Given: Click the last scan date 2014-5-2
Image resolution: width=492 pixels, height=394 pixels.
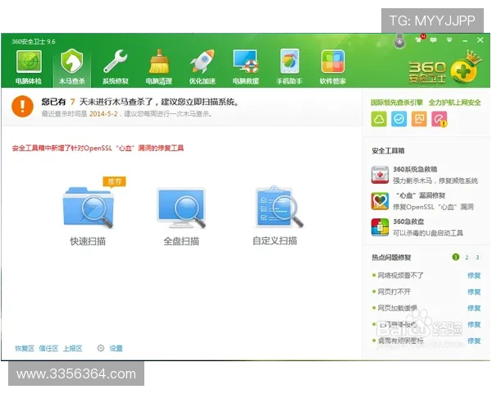Looking at the screenshot, I should click(103, 114).
